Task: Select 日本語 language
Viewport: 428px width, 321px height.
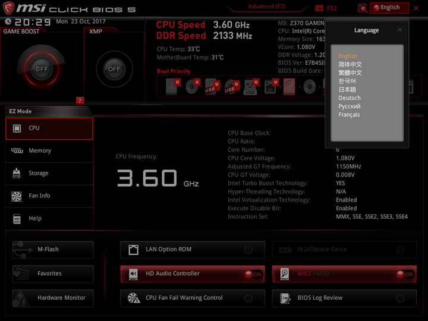Action: [347, 90]
